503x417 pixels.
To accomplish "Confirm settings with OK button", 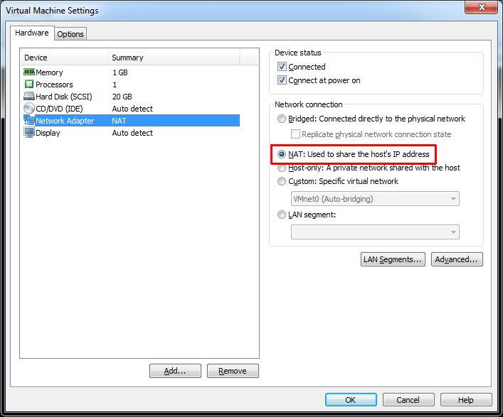I will point(351,400).
